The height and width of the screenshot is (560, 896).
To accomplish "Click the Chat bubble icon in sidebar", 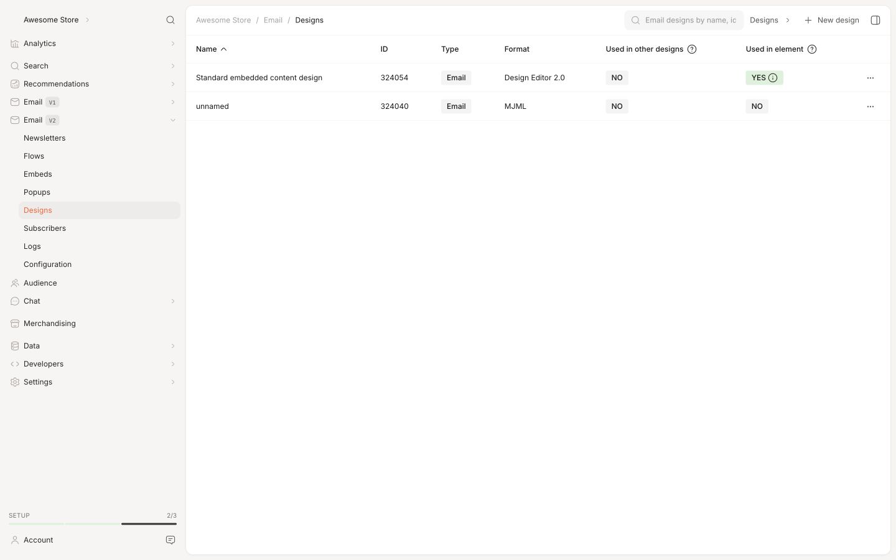I will tap(15, 301).
